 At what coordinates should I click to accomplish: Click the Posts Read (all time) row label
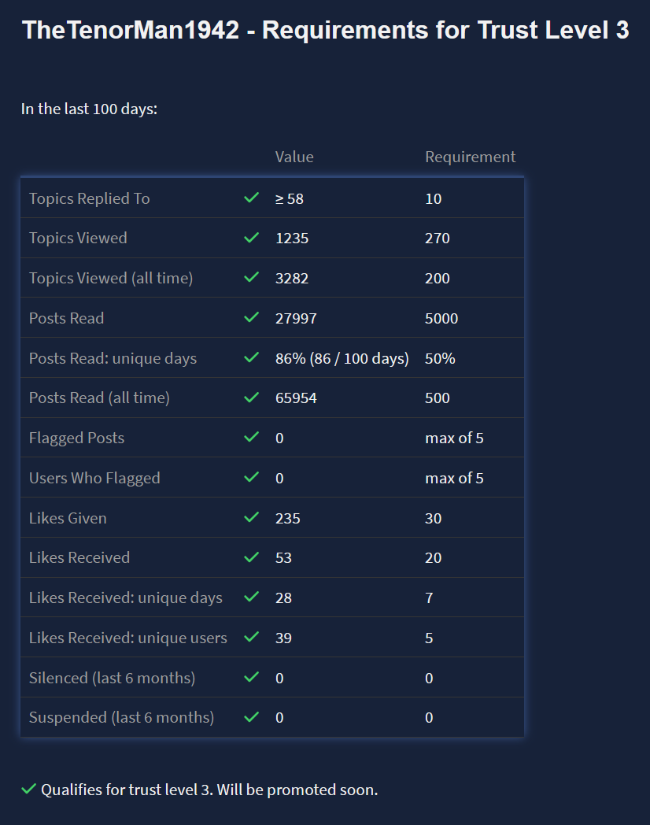coord(99,398)
